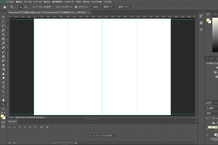Click the timeline transition icon
Viewport: 218px width, 145px height.
pos(47,127)
